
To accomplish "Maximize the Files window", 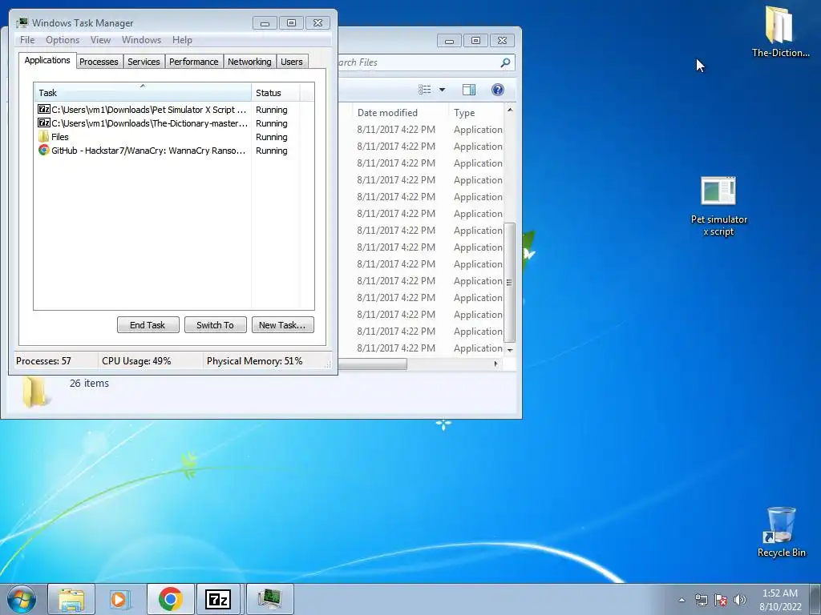I will tap(475, 40).
